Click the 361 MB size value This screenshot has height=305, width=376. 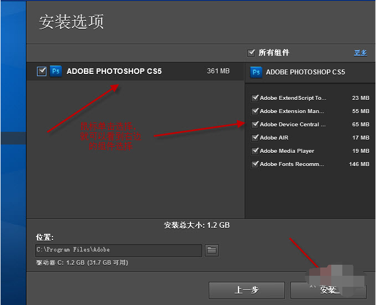(x=218, y=71)
